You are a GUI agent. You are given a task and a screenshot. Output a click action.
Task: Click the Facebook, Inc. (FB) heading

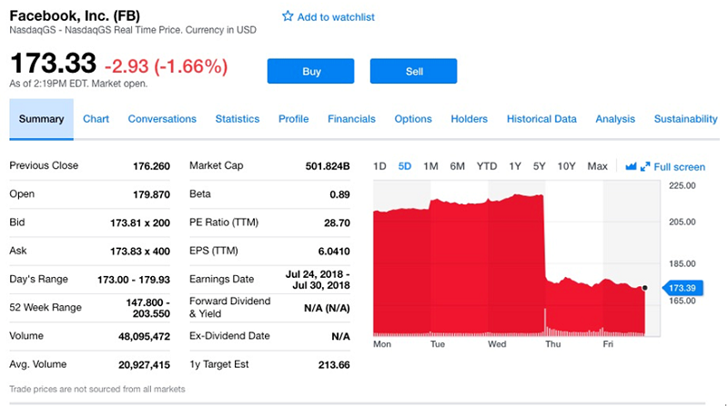(x=75, y=15)
